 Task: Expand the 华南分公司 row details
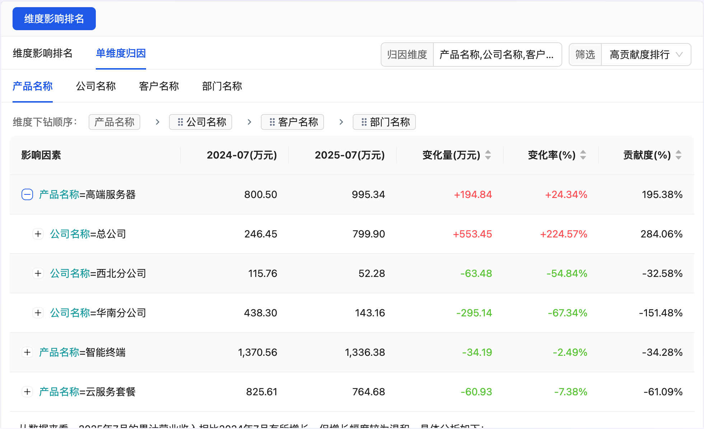click(x=38, y=313)
